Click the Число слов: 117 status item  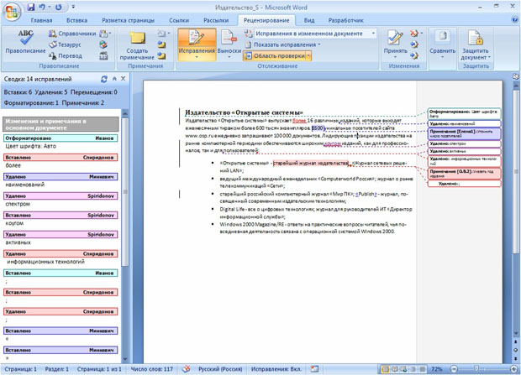coord(151,369)
